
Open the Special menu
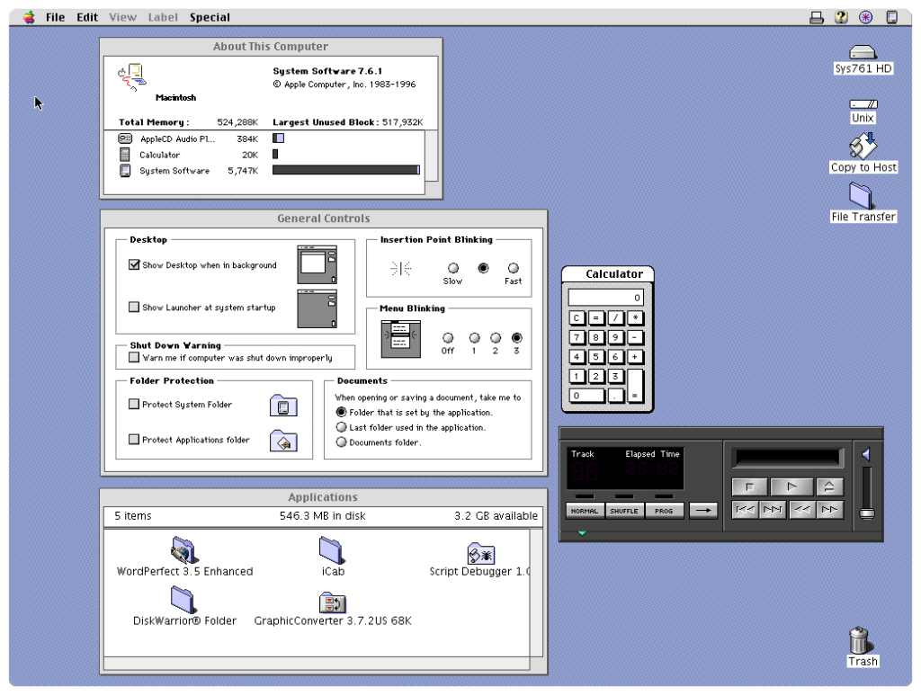click(210, 17)
